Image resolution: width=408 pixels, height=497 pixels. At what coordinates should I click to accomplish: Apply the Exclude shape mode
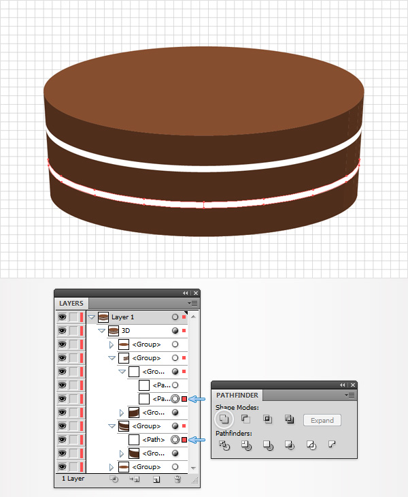tap(289, 419)
